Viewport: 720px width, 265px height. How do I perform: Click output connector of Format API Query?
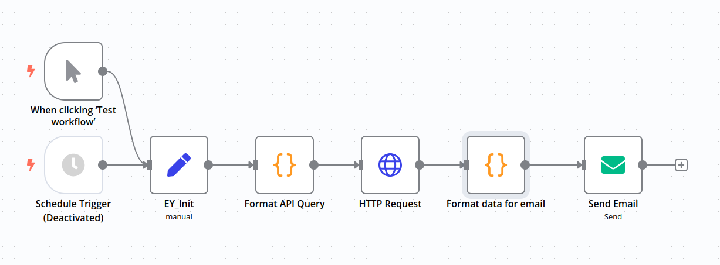314,165
